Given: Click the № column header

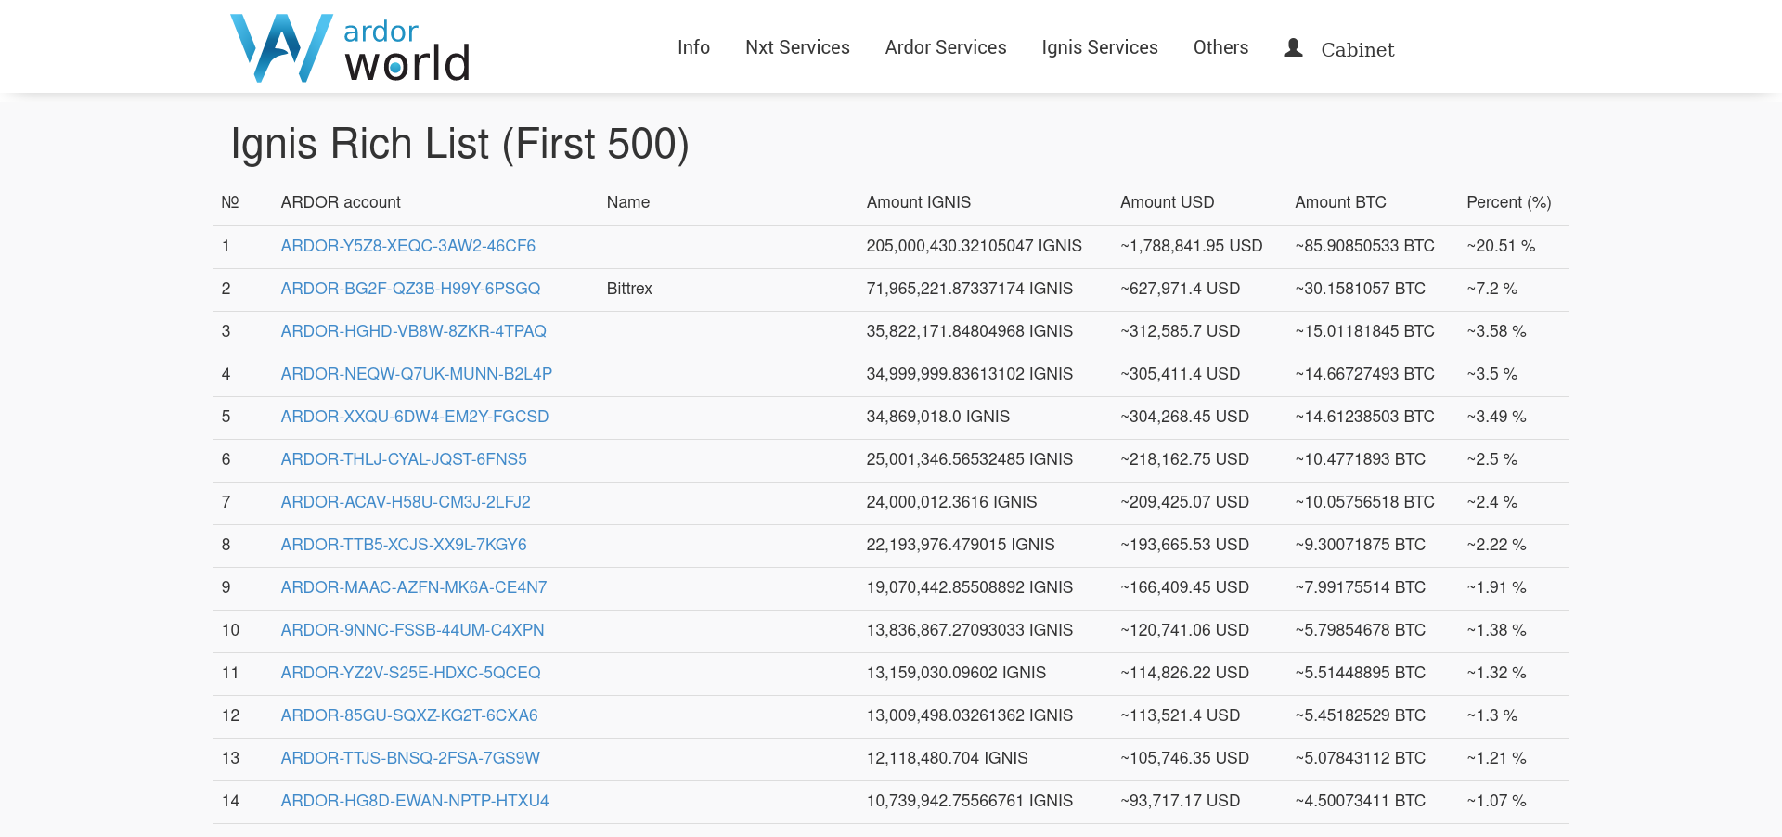Looking at the screenshot, I should pos(230,202).
